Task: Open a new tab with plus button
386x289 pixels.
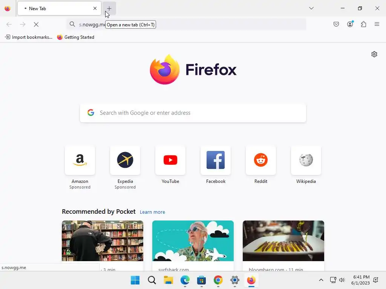Action: [x=109, y=8]
